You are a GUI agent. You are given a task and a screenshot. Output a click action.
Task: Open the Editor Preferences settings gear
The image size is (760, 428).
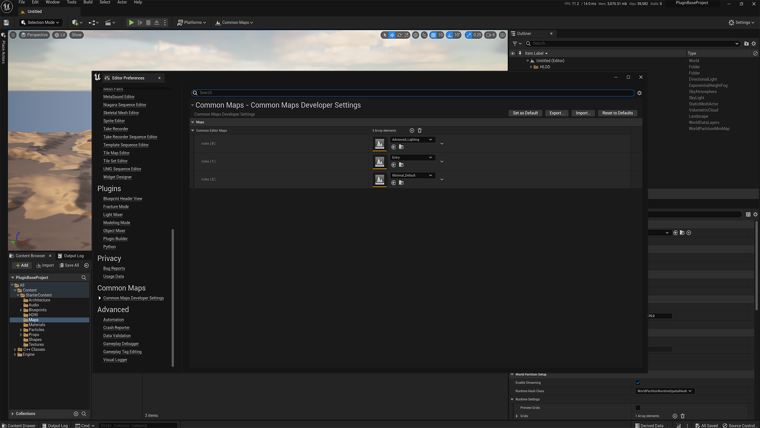(x=639, y=93)
